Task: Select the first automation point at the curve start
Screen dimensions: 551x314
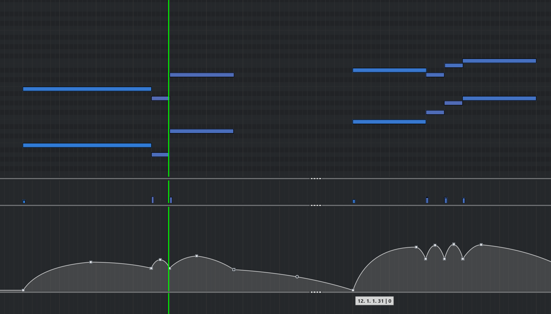Action: [23, 290]
